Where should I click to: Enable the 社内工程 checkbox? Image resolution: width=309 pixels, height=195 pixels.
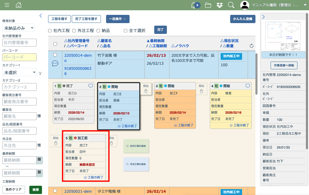click(x=50, y=31)
